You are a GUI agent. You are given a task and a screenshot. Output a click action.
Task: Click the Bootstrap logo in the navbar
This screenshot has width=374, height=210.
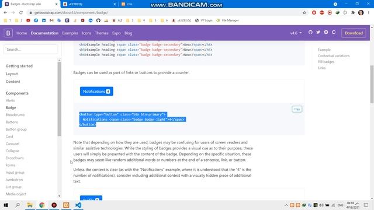(8, 33)
